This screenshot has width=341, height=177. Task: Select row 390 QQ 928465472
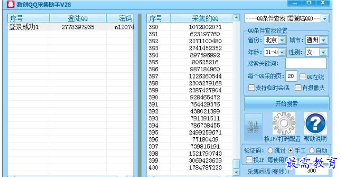point(190,97)
